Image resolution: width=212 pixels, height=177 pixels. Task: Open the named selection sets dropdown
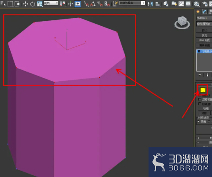click(x=132, y=3)
